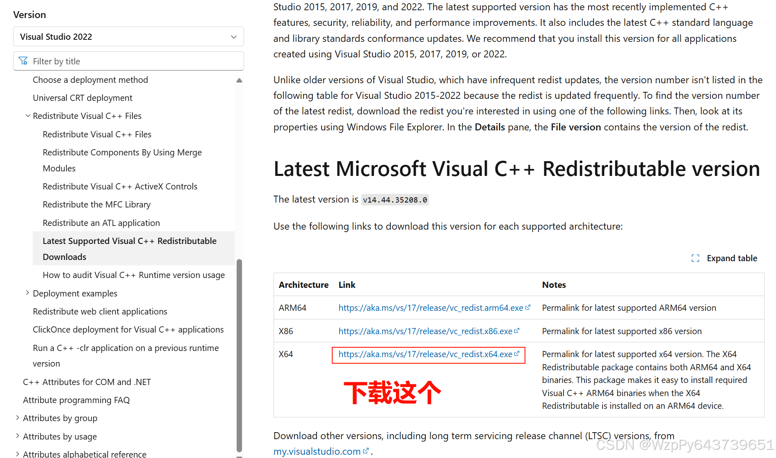Click the expand table brackets icon
Screen dimensions: 776x458
(x=695, y=258)
